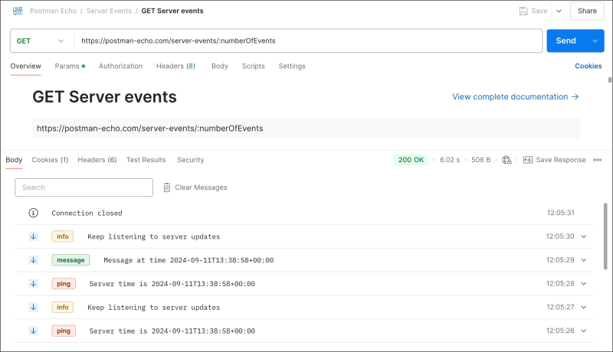Click Clear Messages

[195, 187]
